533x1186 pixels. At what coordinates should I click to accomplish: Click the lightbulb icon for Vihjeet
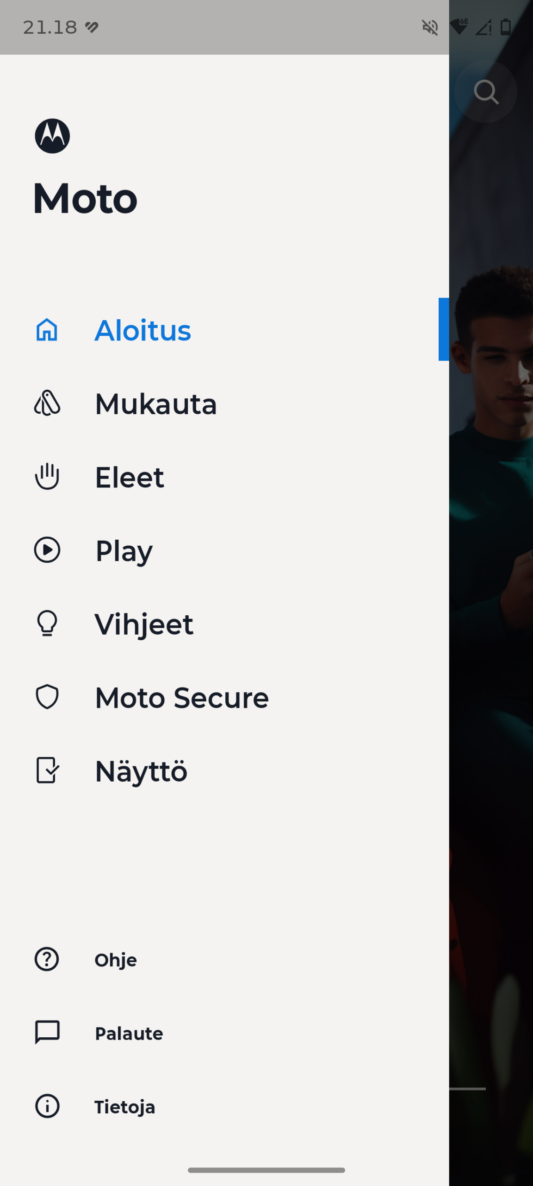coord(47,623)
